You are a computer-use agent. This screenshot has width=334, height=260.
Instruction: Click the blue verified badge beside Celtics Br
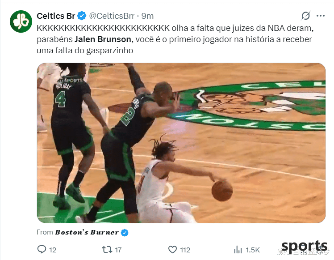coord(82,16)
